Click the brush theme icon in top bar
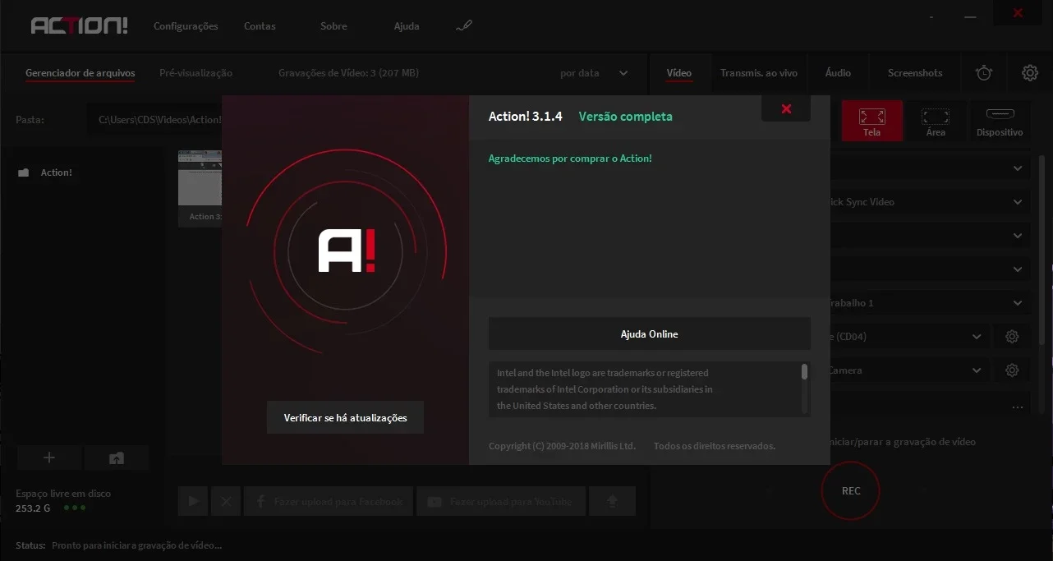1053x561 pixels. [x=463, y=26]
